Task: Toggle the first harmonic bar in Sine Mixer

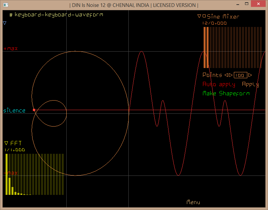Action: tap(205, 47)
